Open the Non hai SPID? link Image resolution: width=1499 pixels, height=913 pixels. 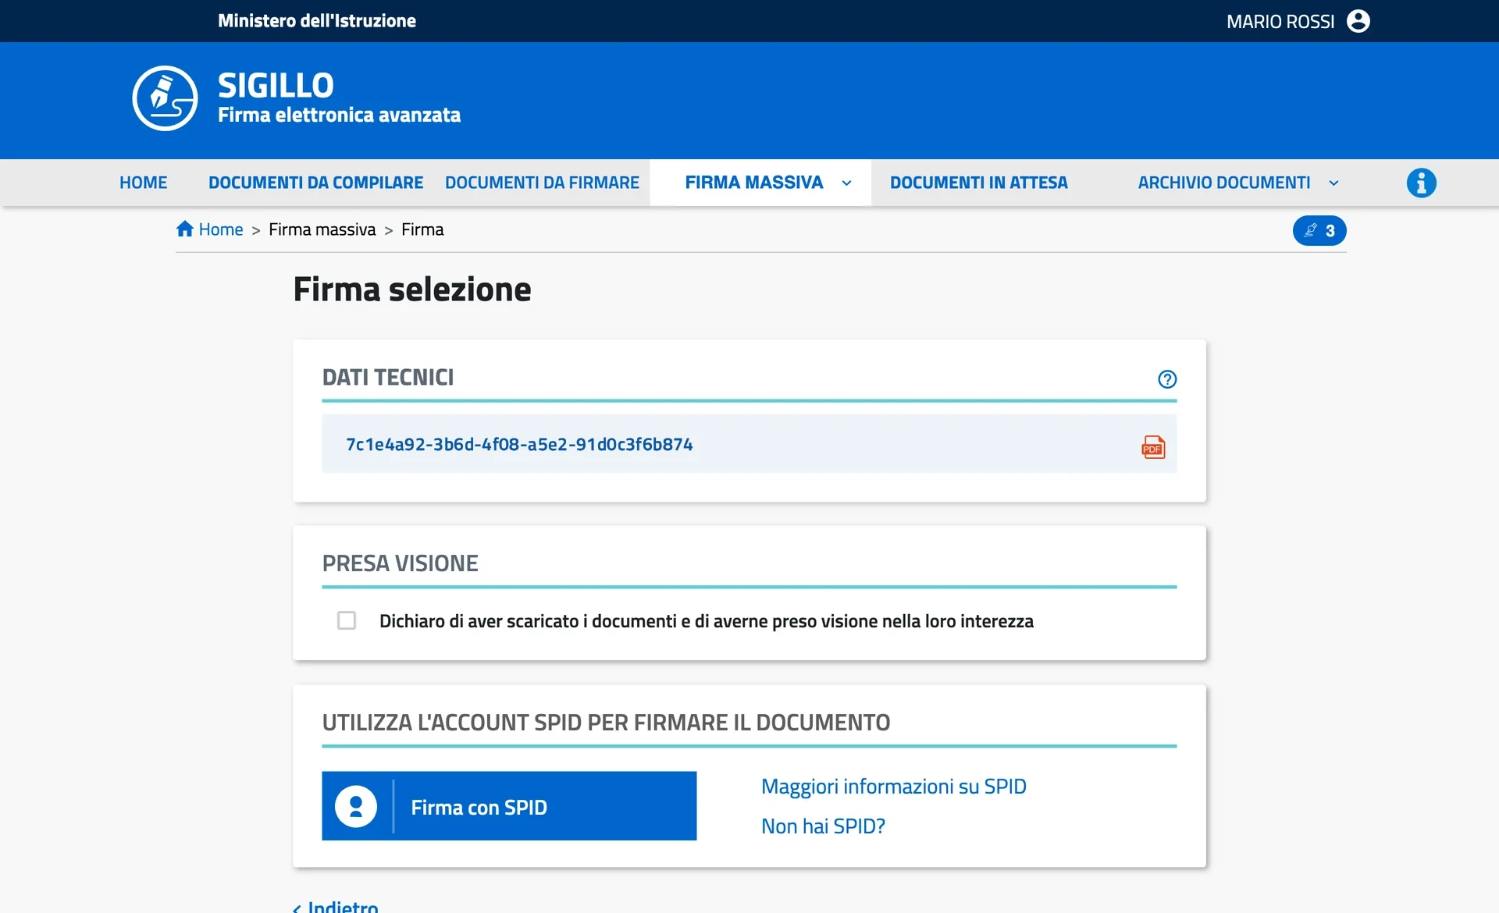(823, 826)
